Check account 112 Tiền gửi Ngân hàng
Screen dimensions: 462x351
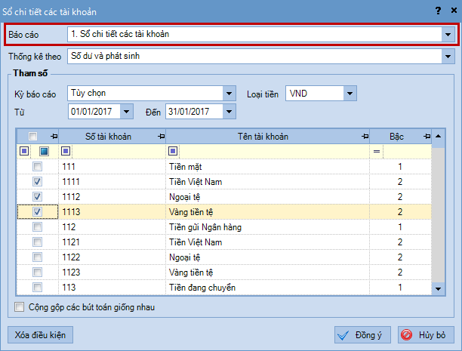37,227
